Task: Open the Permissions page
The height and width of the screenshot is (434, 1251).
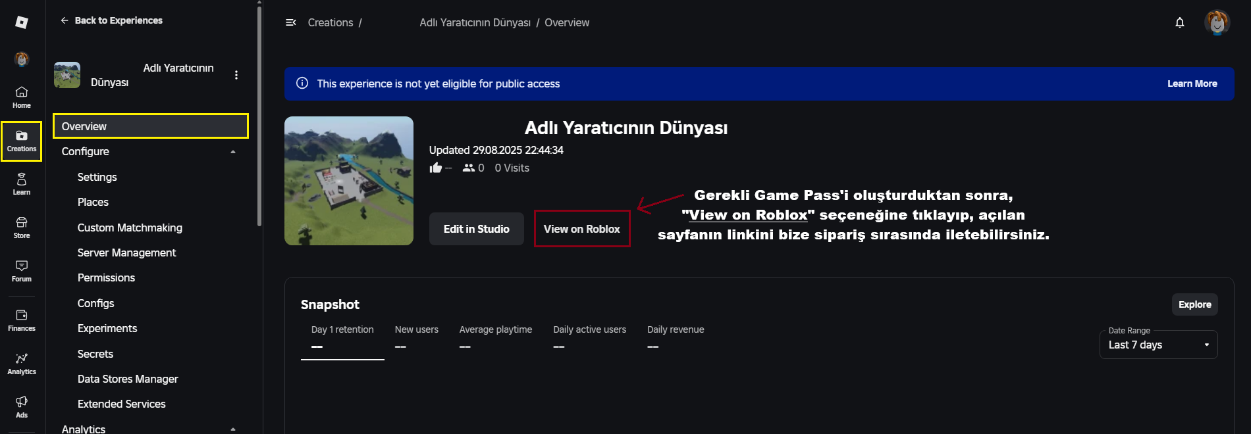Action: click(x=106, y=277)
